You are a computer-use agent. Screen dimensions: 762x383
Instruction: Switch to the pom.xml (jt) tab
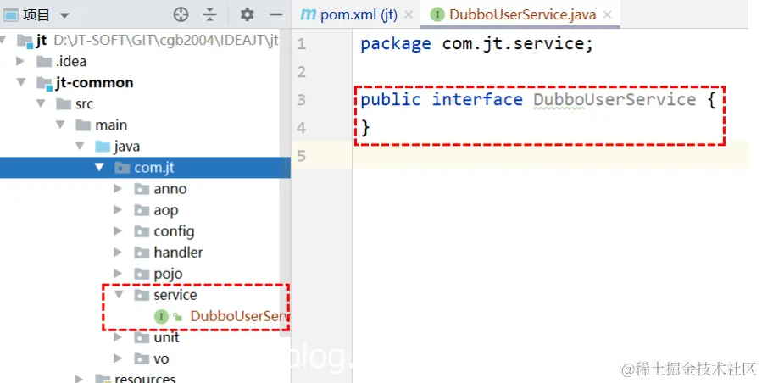point(359,14)
